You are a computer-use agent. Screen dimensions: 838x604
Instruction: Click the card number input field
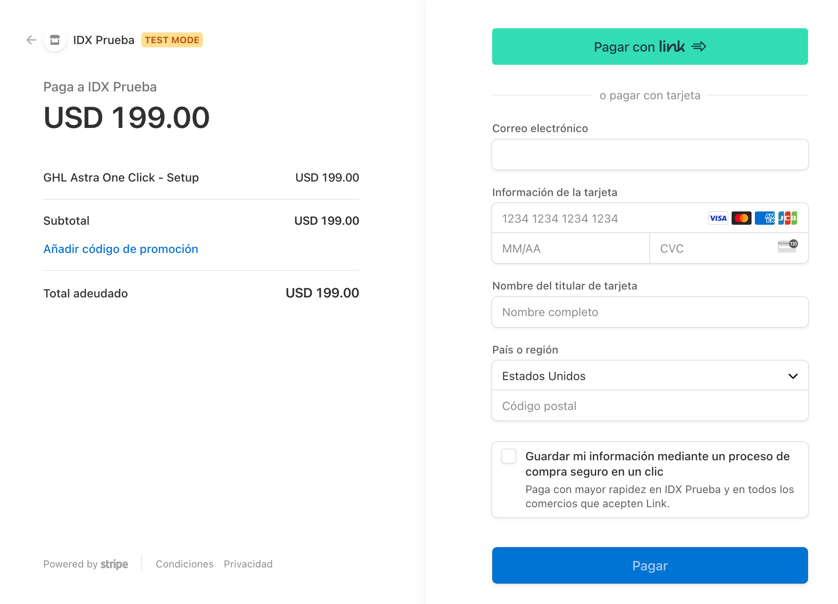(599, 219)
